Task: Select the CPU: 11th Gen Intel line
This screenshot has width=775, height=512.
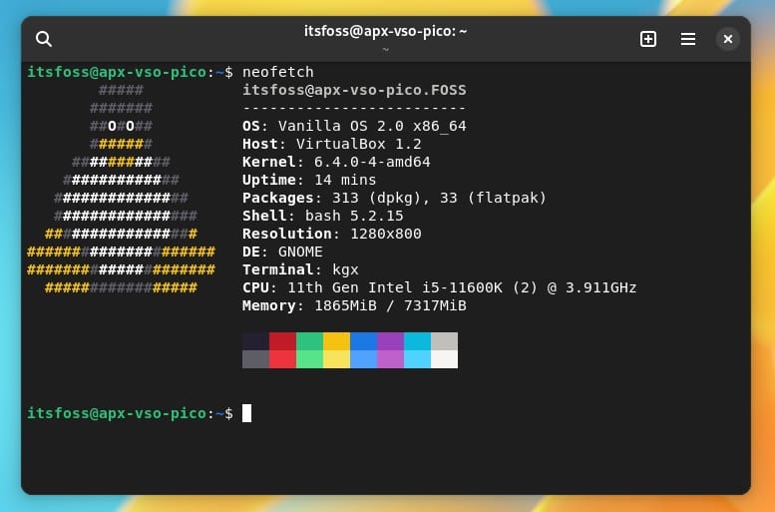Action: coord(439,287)
